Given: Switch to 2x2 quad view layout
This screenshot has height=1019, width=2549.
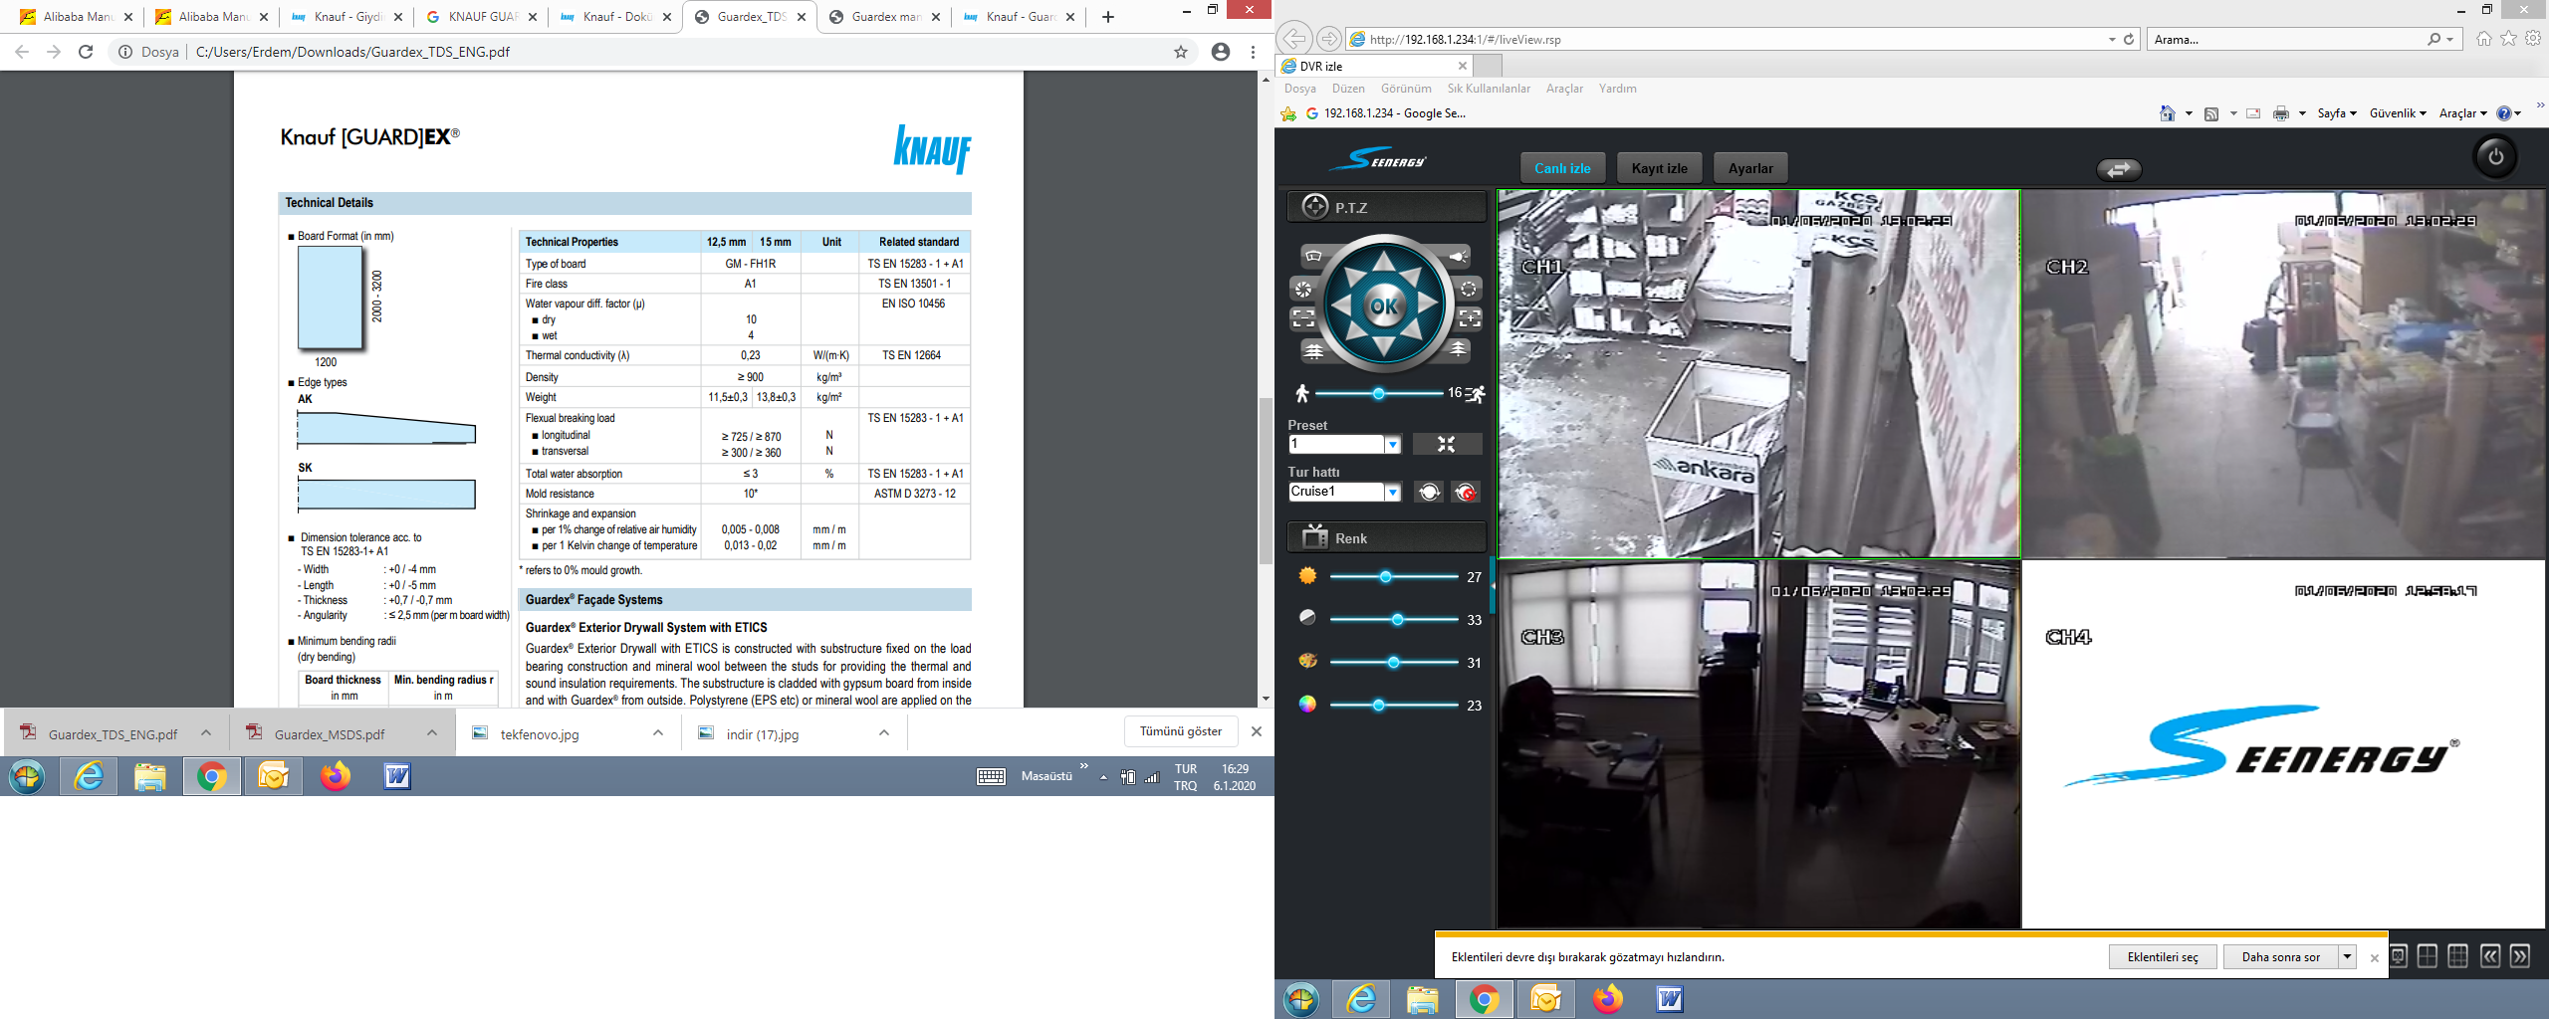Looking at the screenshot, I should 2428,956.
